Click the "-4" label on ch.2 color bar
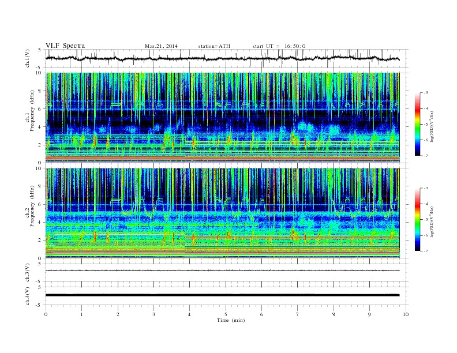Screen dimensions: 457x353 tap(426, 204)
